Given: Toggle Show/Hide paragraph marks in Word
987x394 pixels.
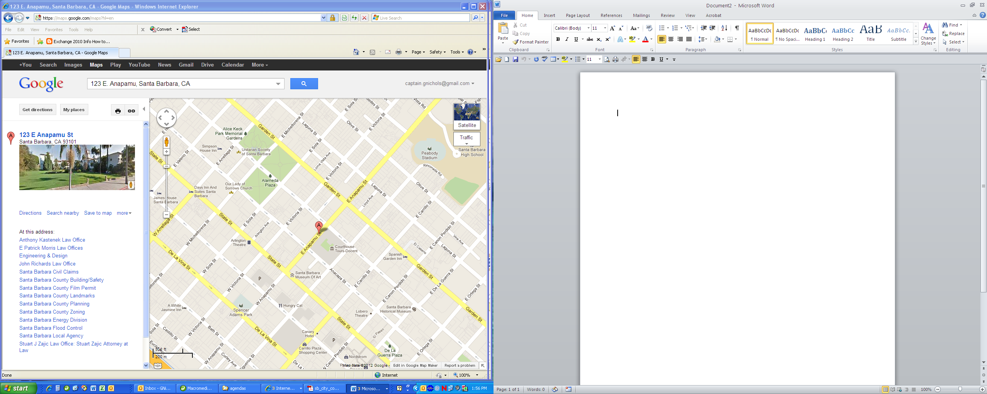Looking at the screenshot, I should tap(737, 28).
